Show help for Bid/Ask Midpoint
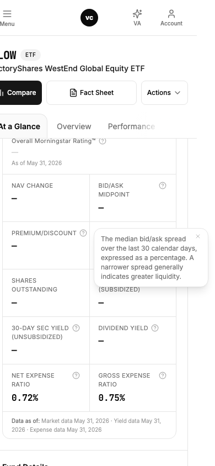 (x=163, y=186)
